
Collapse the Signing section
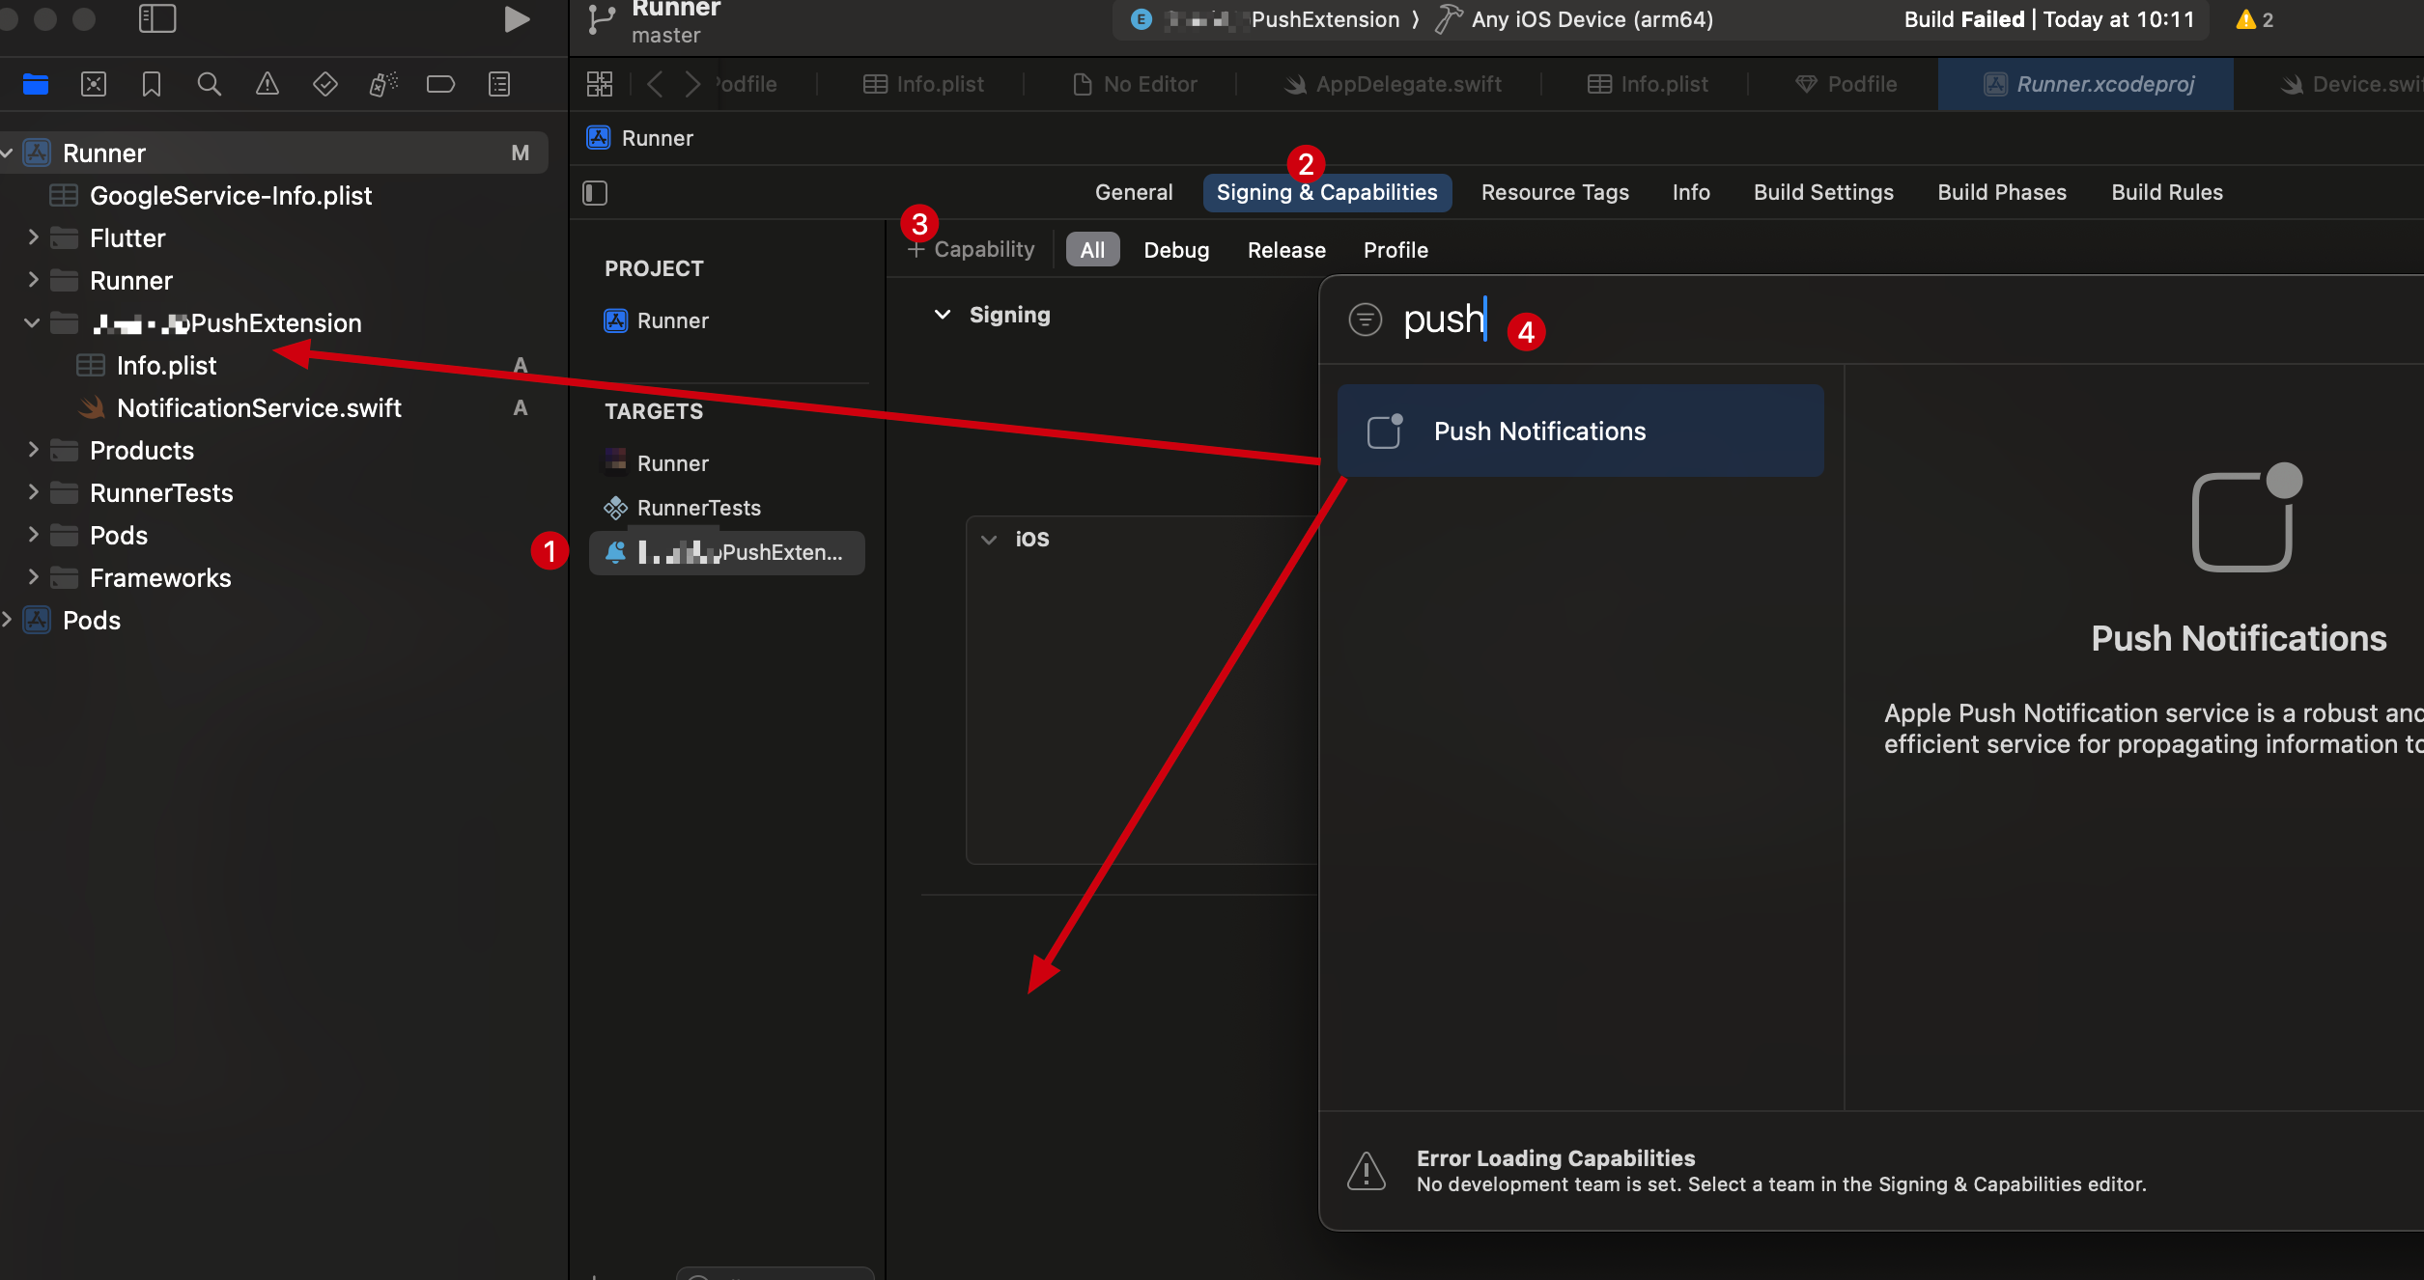943,315
